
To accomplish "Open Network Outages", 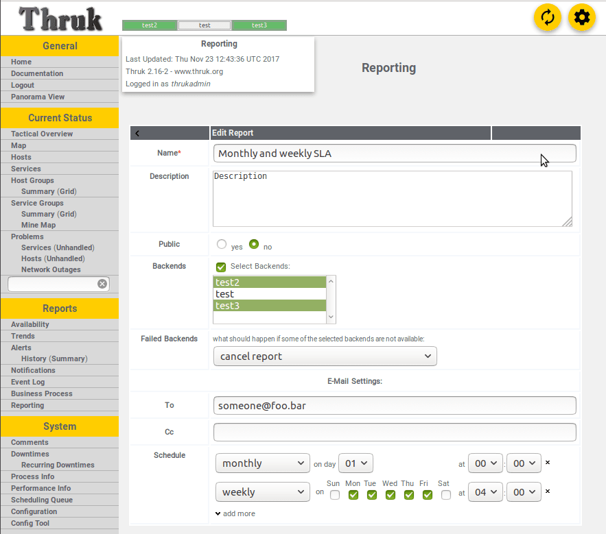I will tap(51, 269).
